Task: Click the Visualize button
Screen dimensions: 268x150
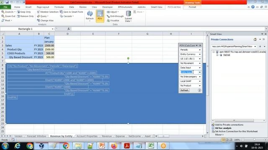Action: pyautogui.click(x=113, y=20)
